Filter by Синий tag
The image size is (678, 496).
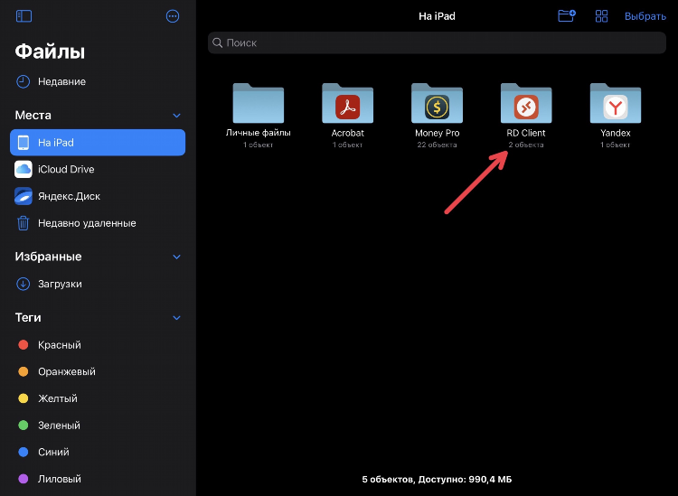pos(98,452)
